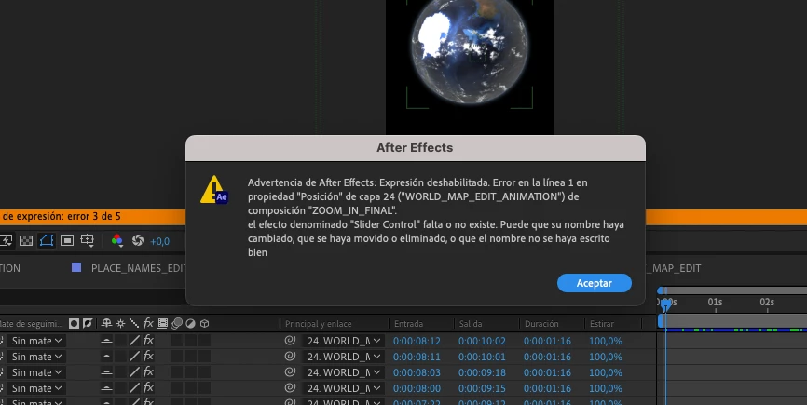Click the 02s mark on the time ruler

pyautogui.click(x=767, y=303)
